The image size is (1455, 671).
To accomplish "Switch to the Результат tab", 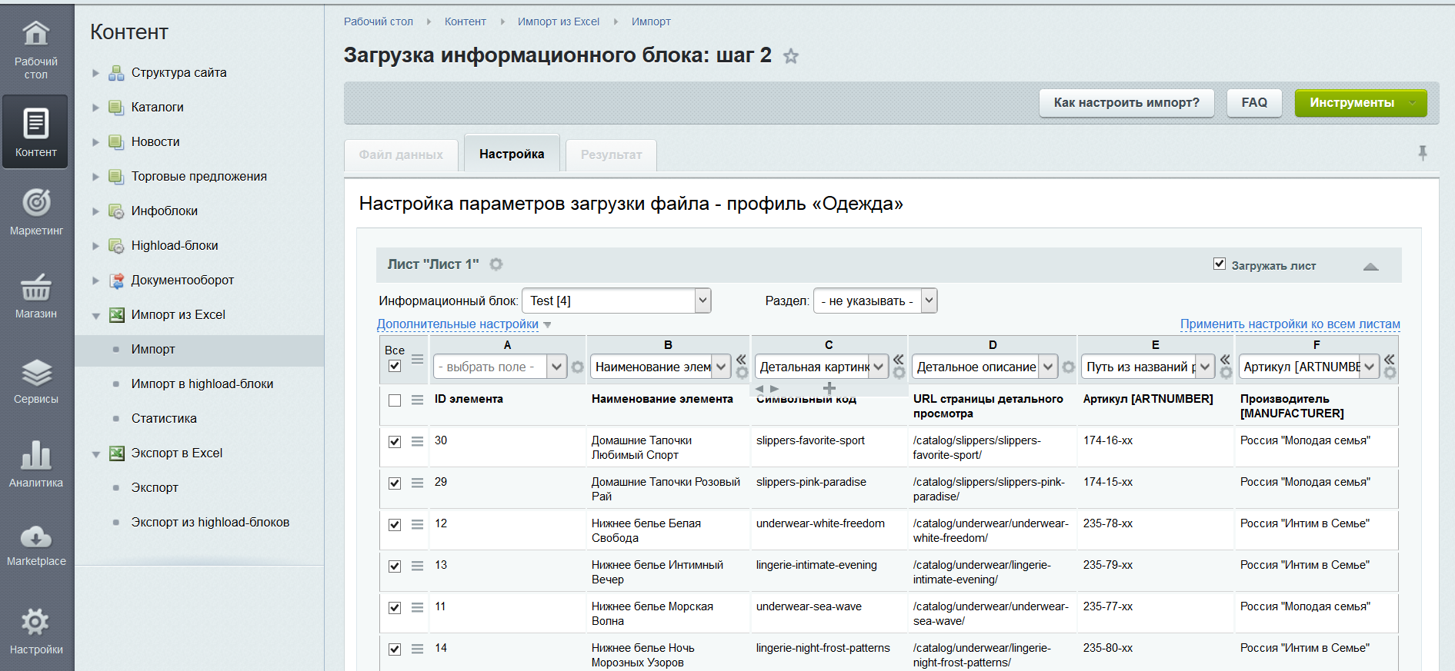I will [x=611, y=154].
